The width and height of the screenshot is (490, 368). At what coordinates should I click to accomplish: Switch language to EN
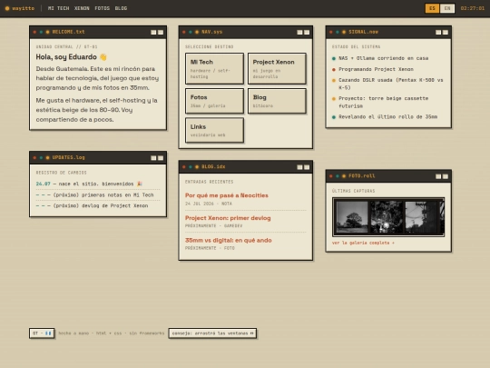click(447, 8)
